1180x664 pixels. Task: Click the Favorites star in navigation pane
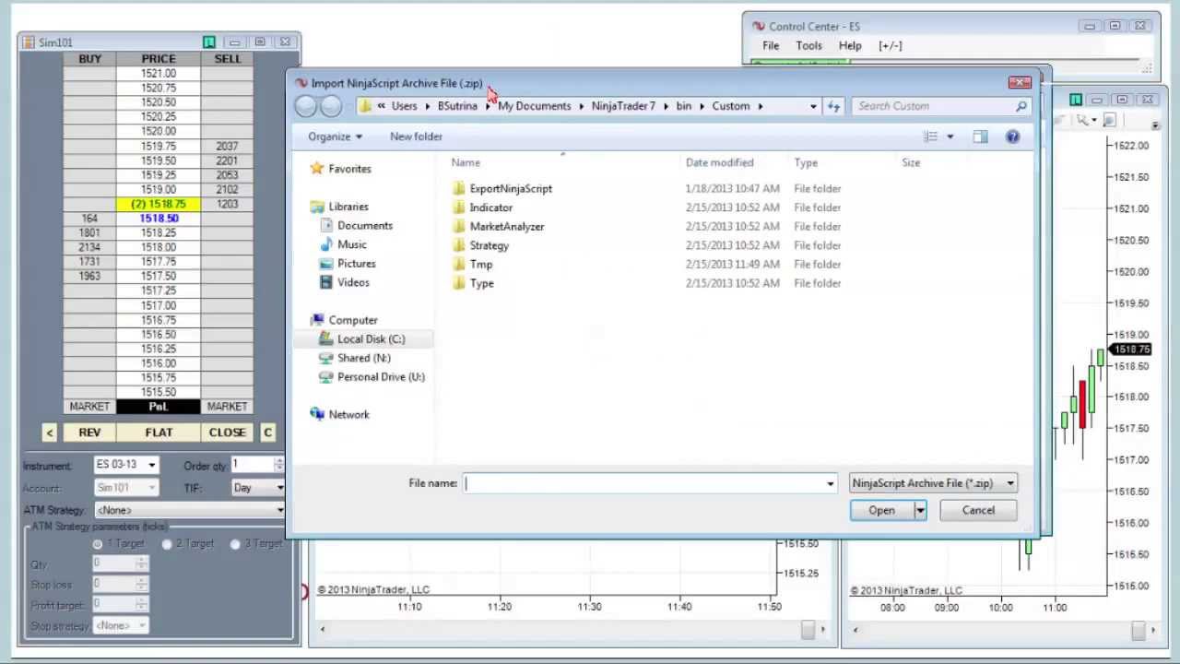coord(317,169)
